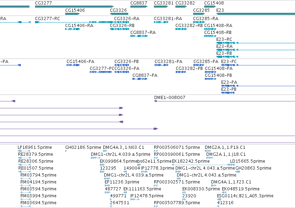Click the LP18961.5prime EST label
The image size is (295, 208).
(35, 147)
